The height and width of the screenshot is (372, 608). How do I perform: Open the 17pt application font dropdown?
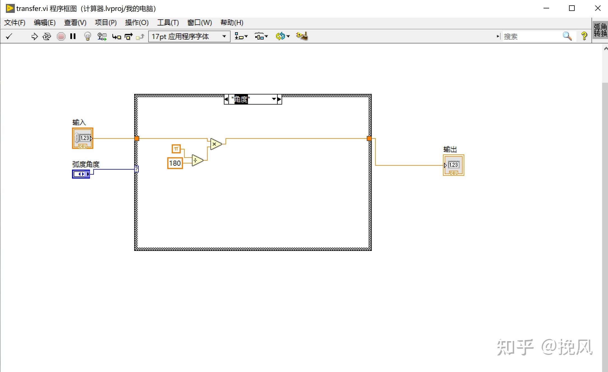tap(189, 36)
